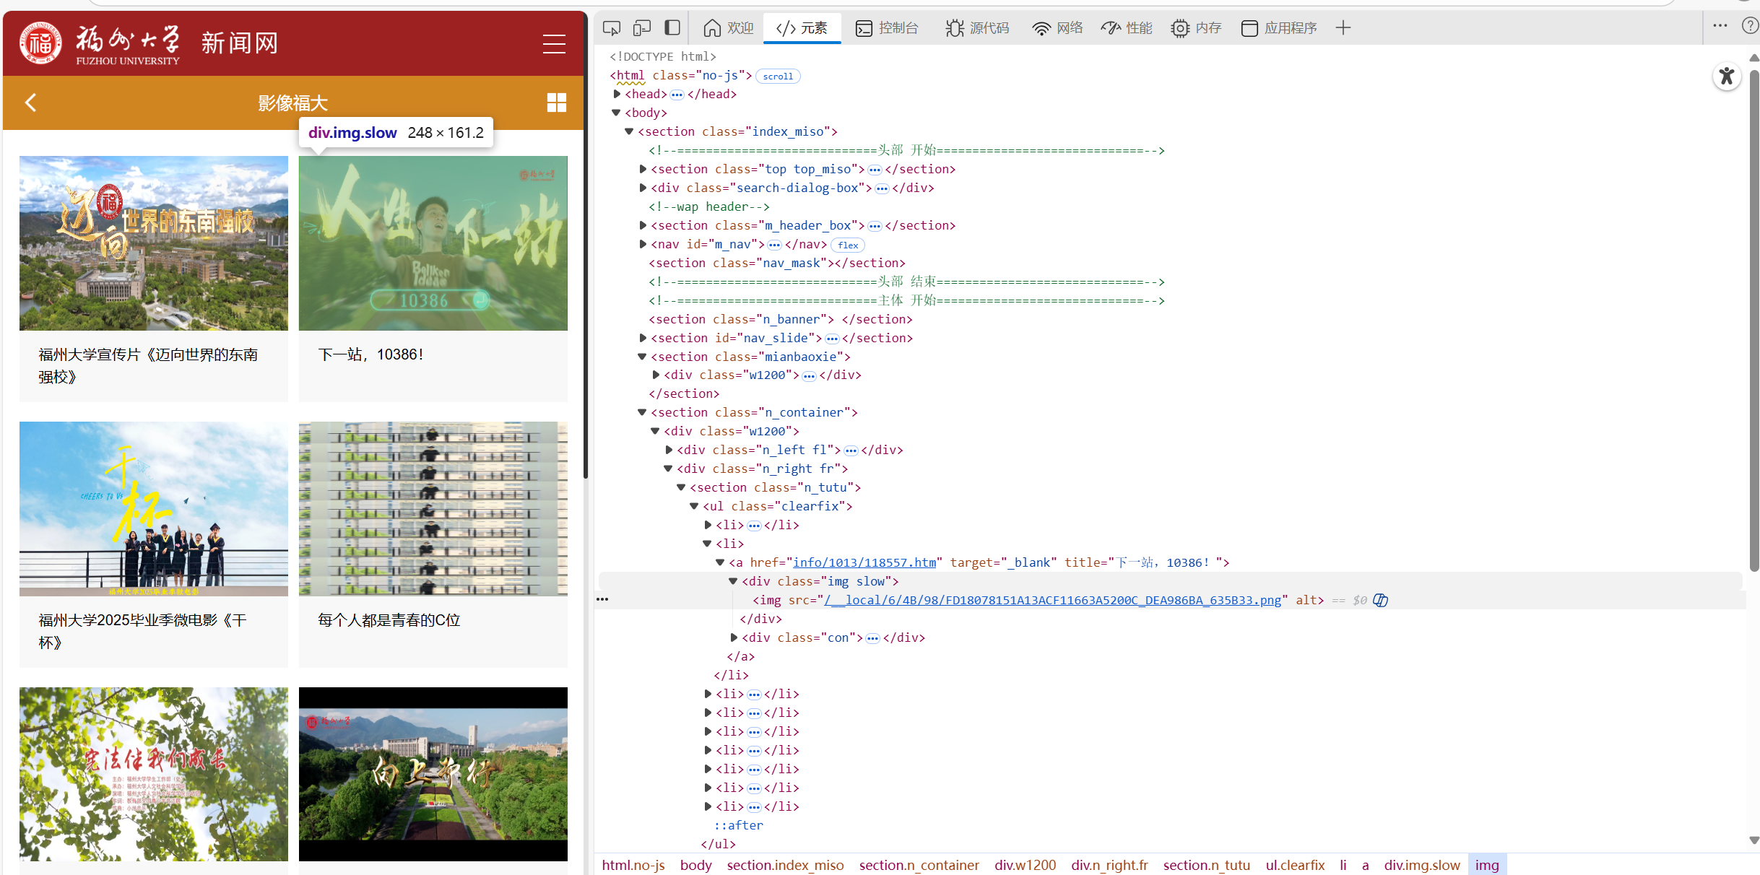Click the back arrow in orange bar
Screen dimensions: 1760x875
[x=30, y=103]
